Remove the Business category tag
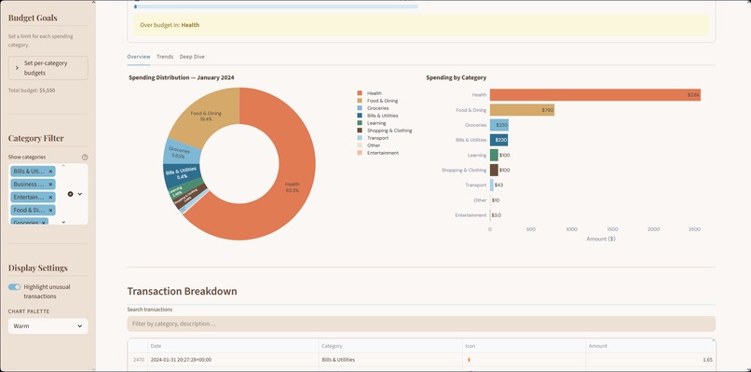Screen dimensions: 751x372 50,184
